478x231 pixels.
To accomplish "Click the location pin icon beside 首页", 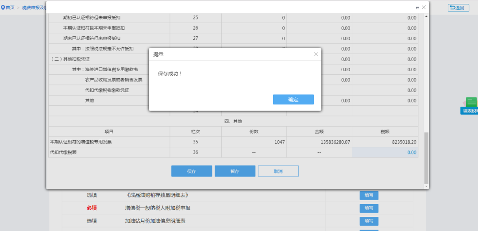I will click(3, 8).
